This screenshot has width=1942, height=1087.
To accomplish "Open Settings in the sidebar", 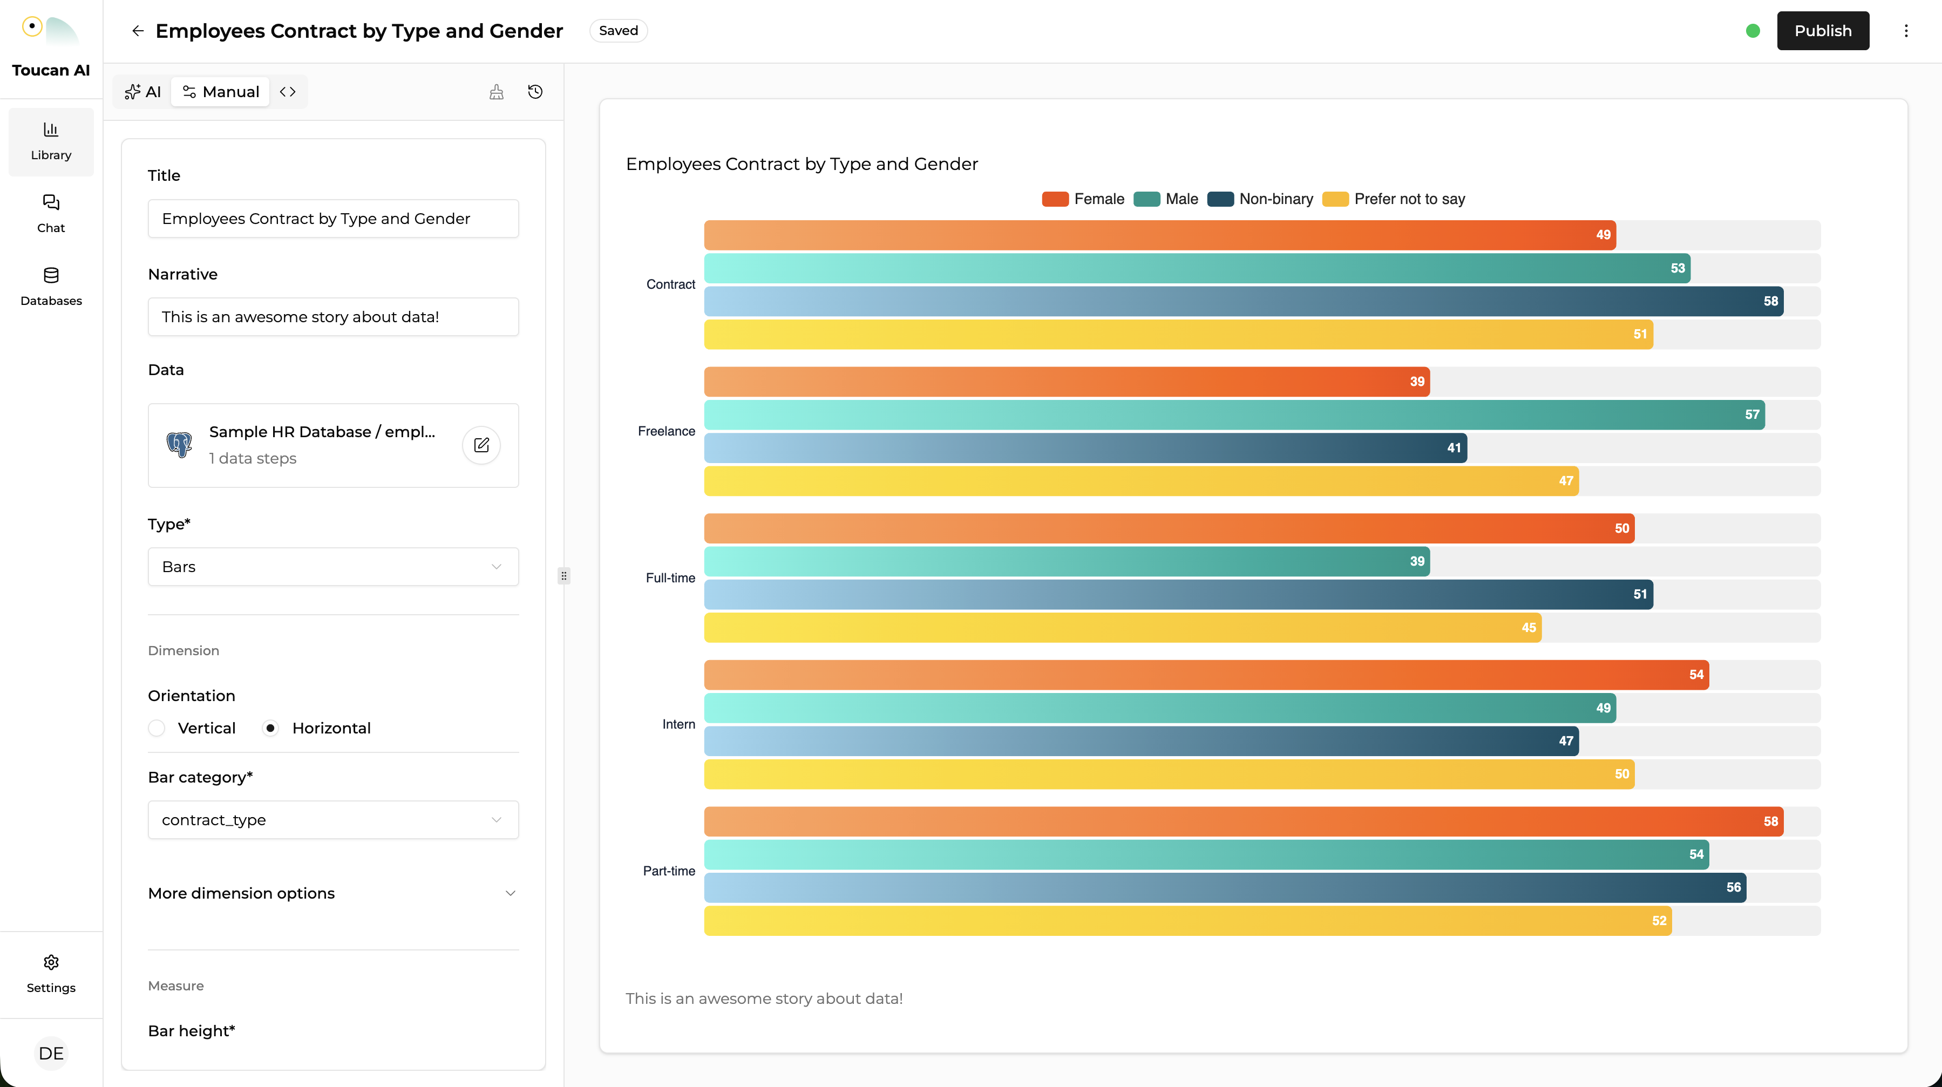I will pyautogui.click(x=51, y=973).
